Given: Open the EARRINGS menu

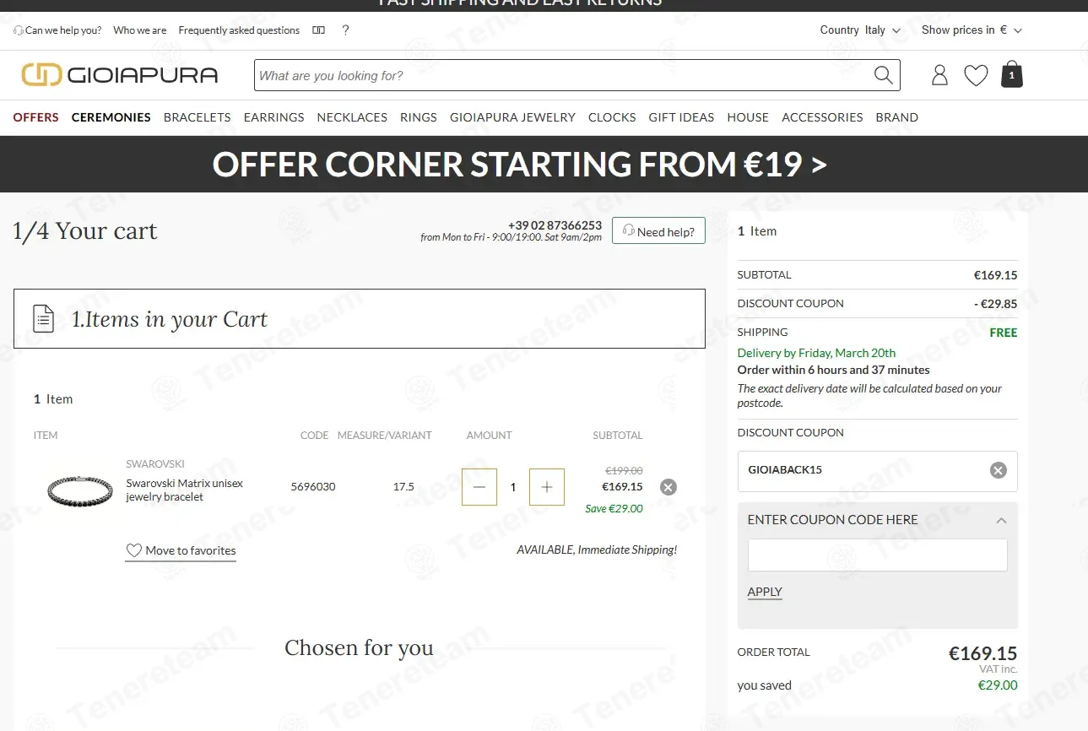Looking at the screenshot, I should [274, 117].
